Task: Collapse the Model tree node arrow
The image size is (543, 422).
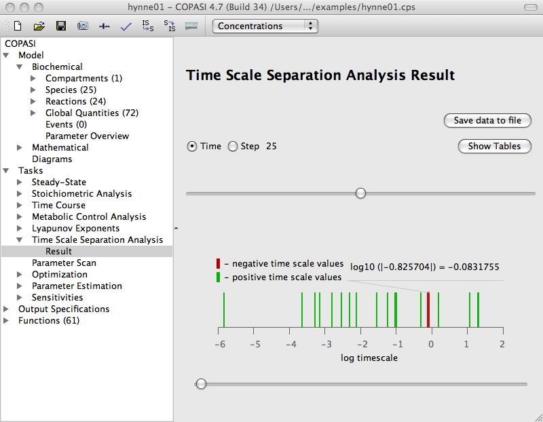Action: pos(6,55)
